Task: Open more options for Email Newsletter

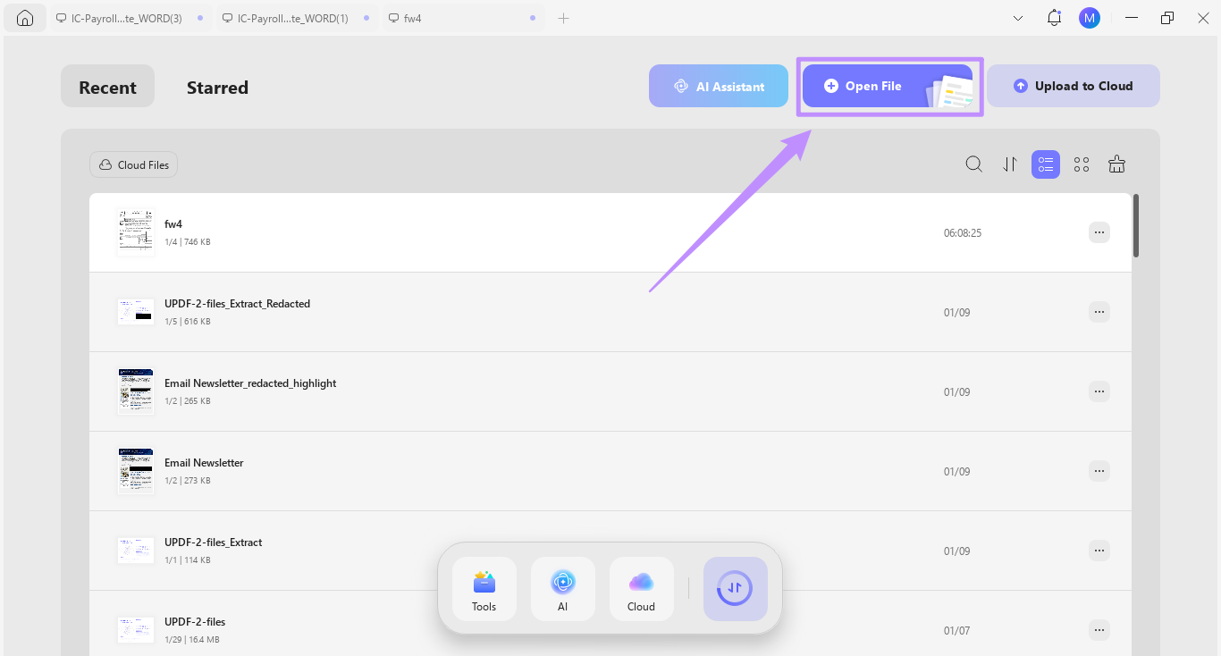Action: tap(1099, 471)
